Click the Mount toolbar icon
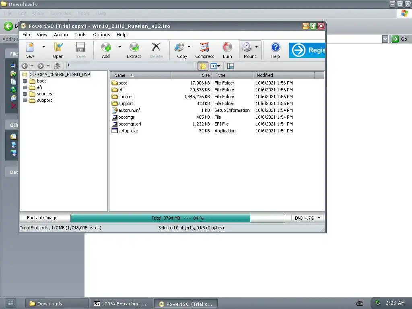The height and width of the screenshot is (309, 412). tap(249, 50)
